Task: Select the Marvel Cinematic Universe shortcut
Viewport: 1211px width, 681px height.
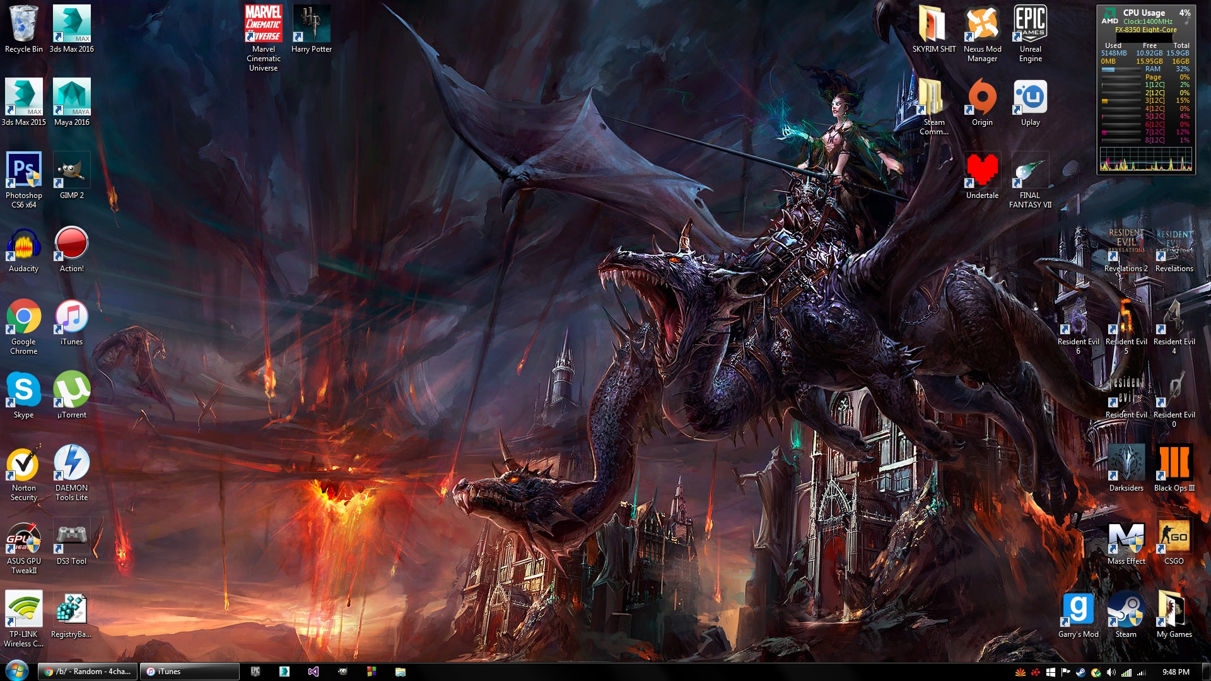Action: tap(264, 38)
